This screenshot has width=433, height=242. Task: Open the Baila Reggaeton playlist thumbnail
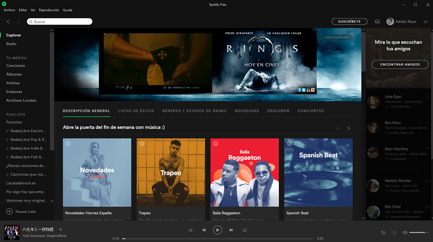(244, 172)
